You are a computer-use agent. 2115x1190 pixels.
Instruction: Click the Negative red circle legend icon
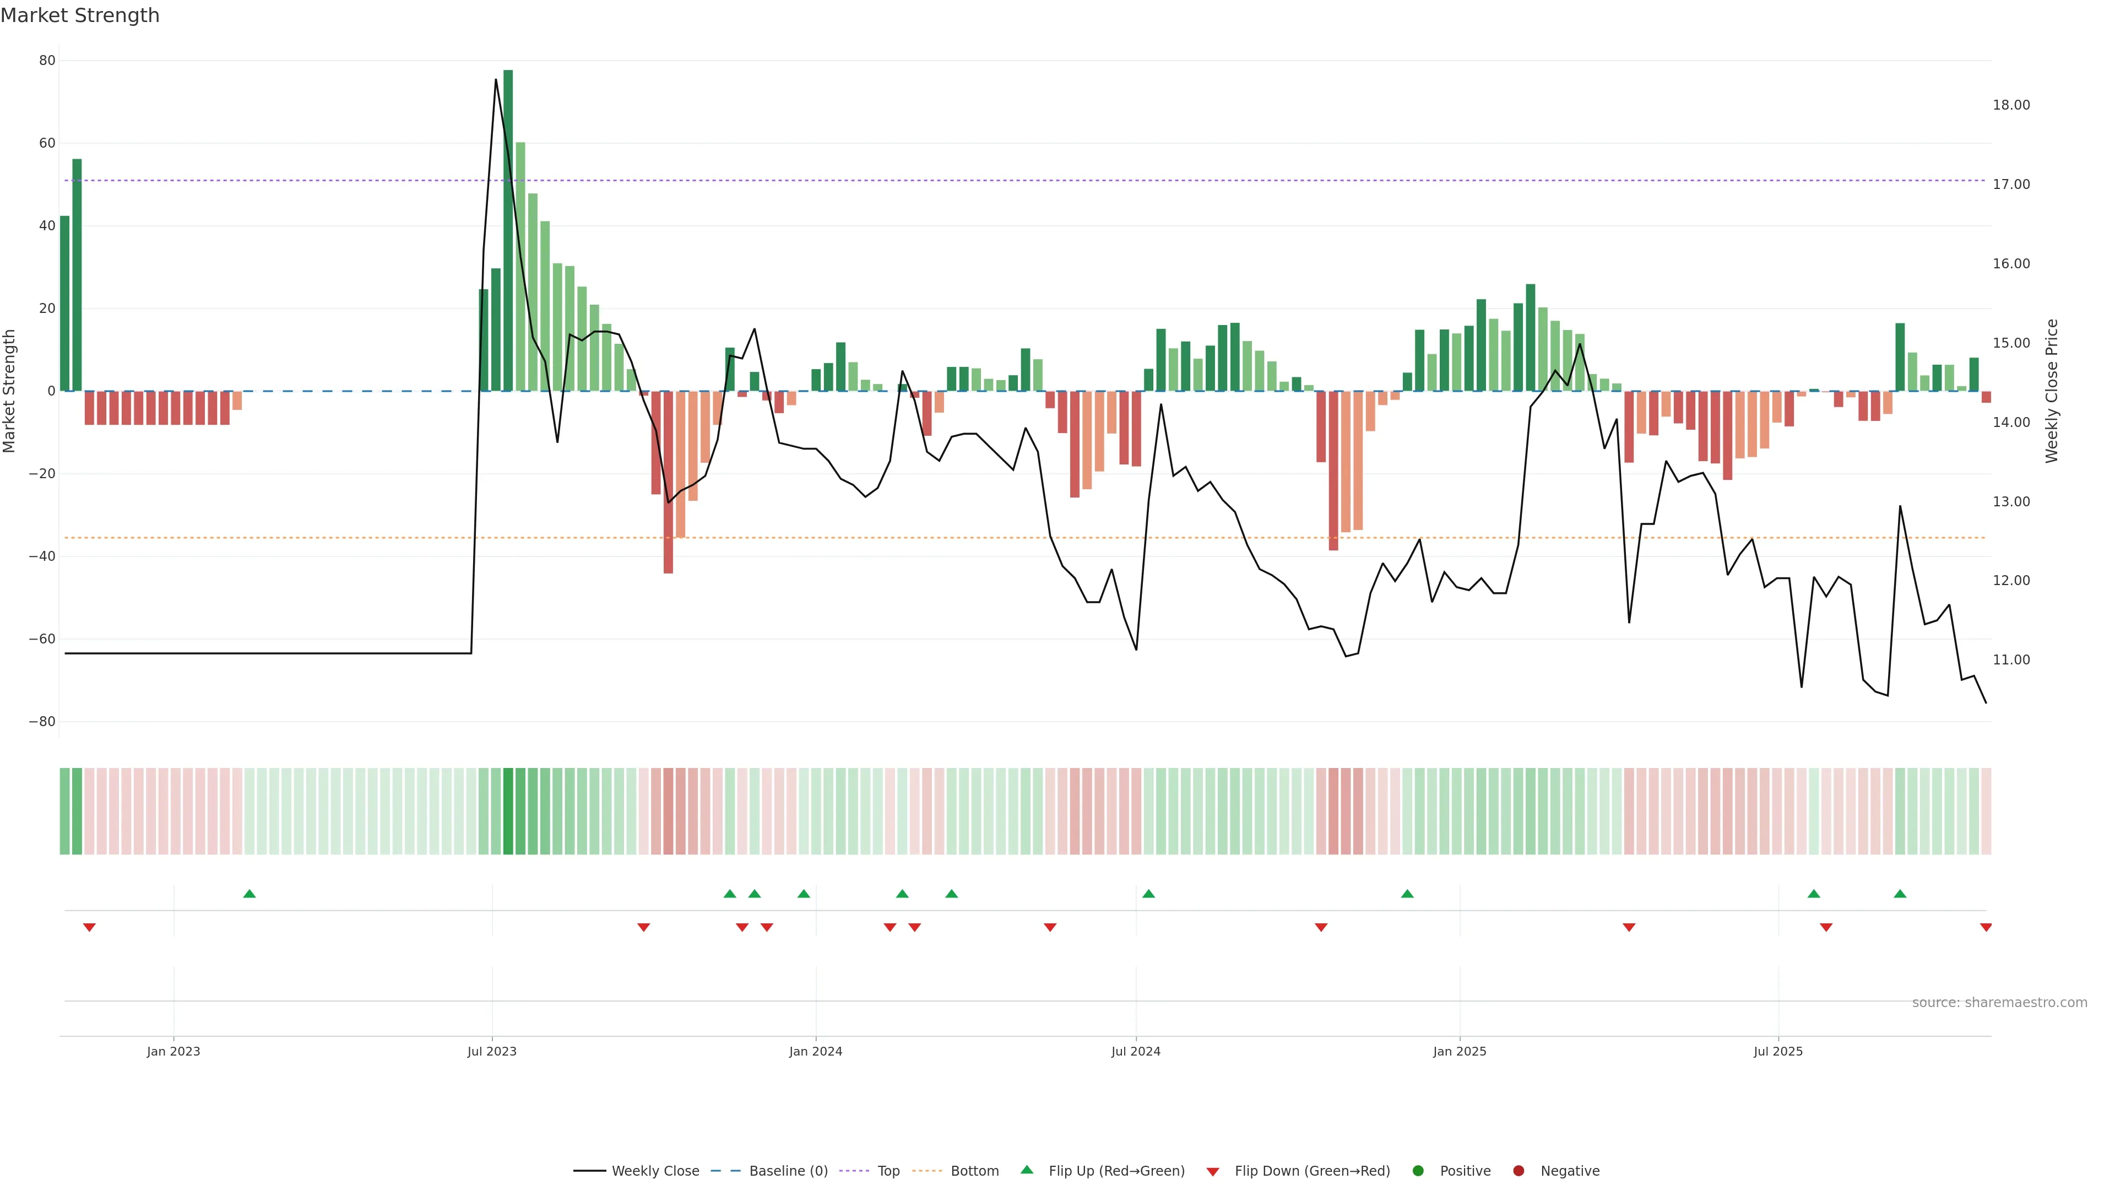tap(1518, 1171)
